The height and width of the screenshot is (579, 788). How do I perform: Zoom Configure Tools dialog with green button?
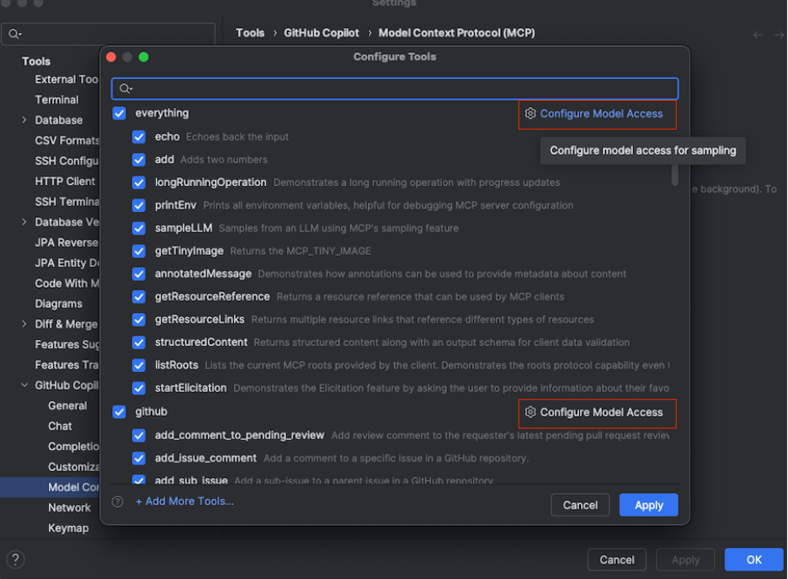[144, 57]
